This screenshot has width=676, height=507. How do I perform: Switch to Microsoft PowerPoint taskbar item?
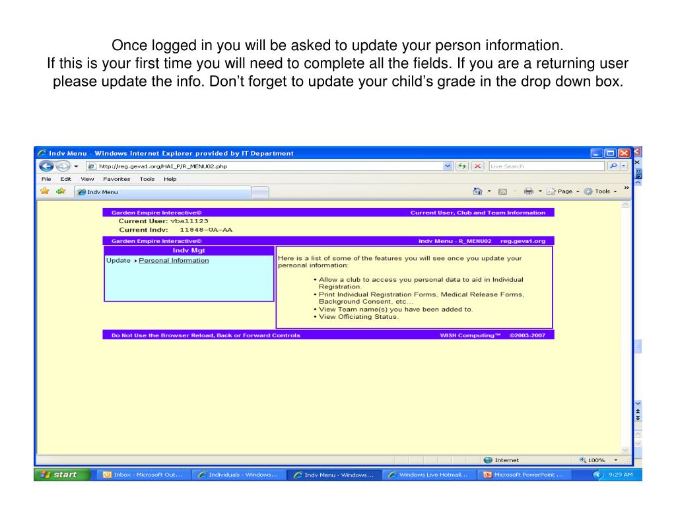point(524,475)
